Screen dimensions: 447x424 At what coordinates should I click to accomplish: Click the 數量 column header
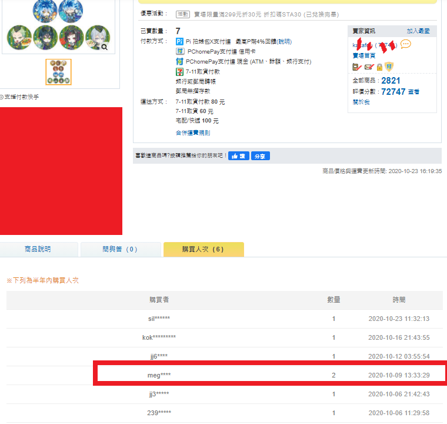(333, 300)
